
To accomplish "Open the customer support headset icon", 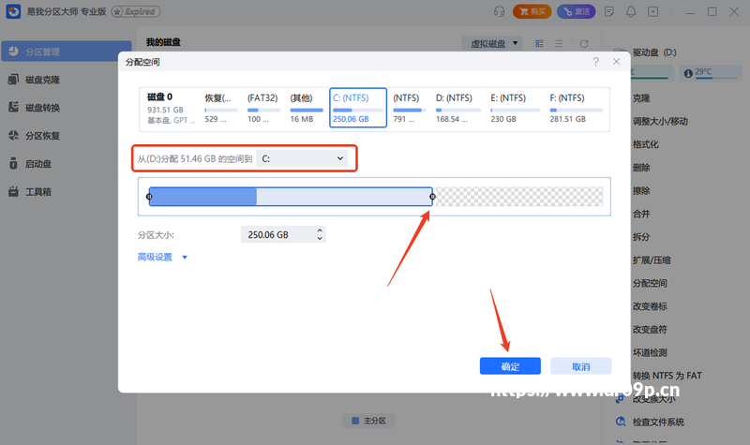I will [499, 11].
